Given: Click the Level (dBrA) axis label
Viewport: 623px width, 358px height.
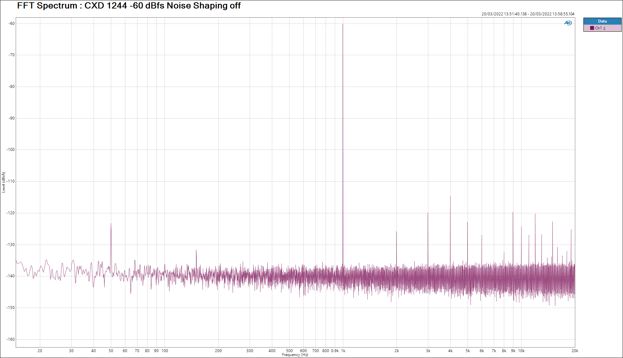Looking at the screenshot, I should click(x=4, y=182).
